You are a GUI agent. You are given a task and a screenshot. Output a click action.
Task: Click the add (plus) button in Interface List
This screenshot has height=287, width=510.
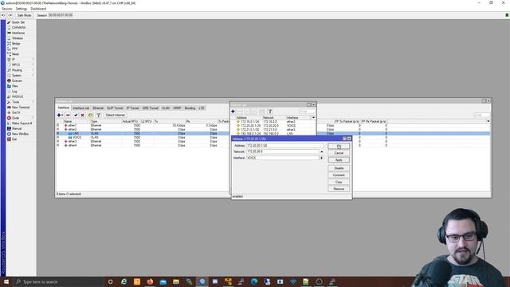(x=60, y=115)
